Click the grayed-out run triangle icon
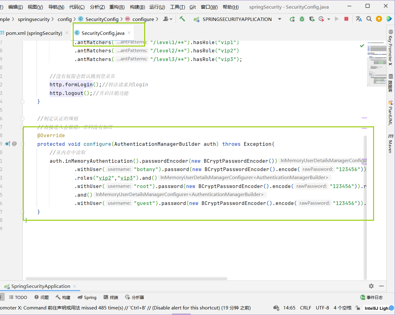Viewport: 395px width, 315px height. coord(337,19)
